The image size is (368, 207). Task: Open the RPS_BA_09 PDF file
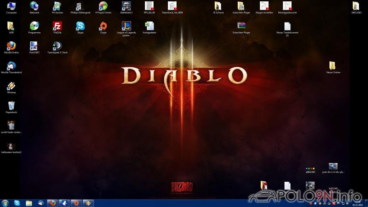click(x=149, y=7)
